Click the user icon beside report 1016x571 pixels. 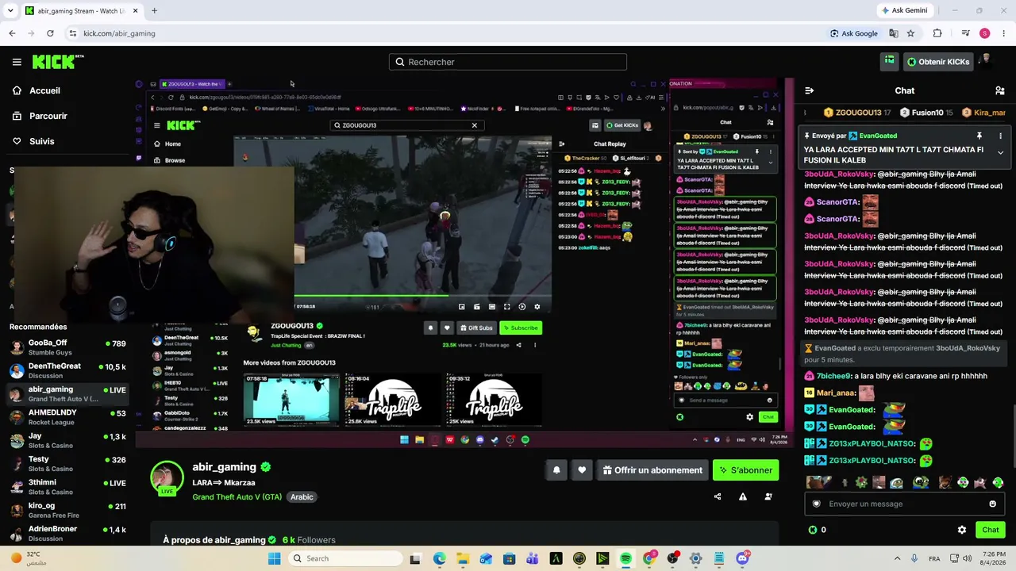pos(768,497)
